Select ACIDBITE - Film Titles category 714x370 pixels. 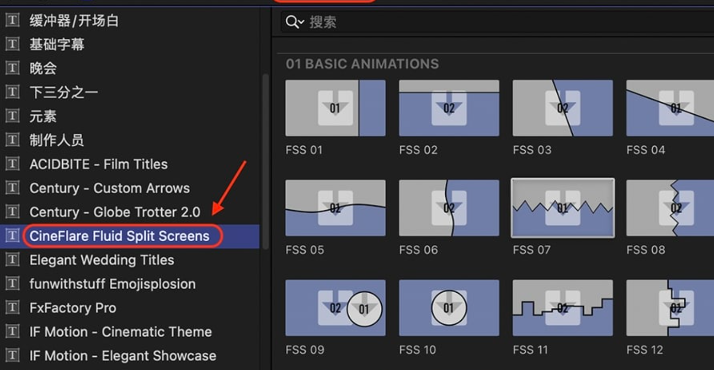[x=98, y=164]
